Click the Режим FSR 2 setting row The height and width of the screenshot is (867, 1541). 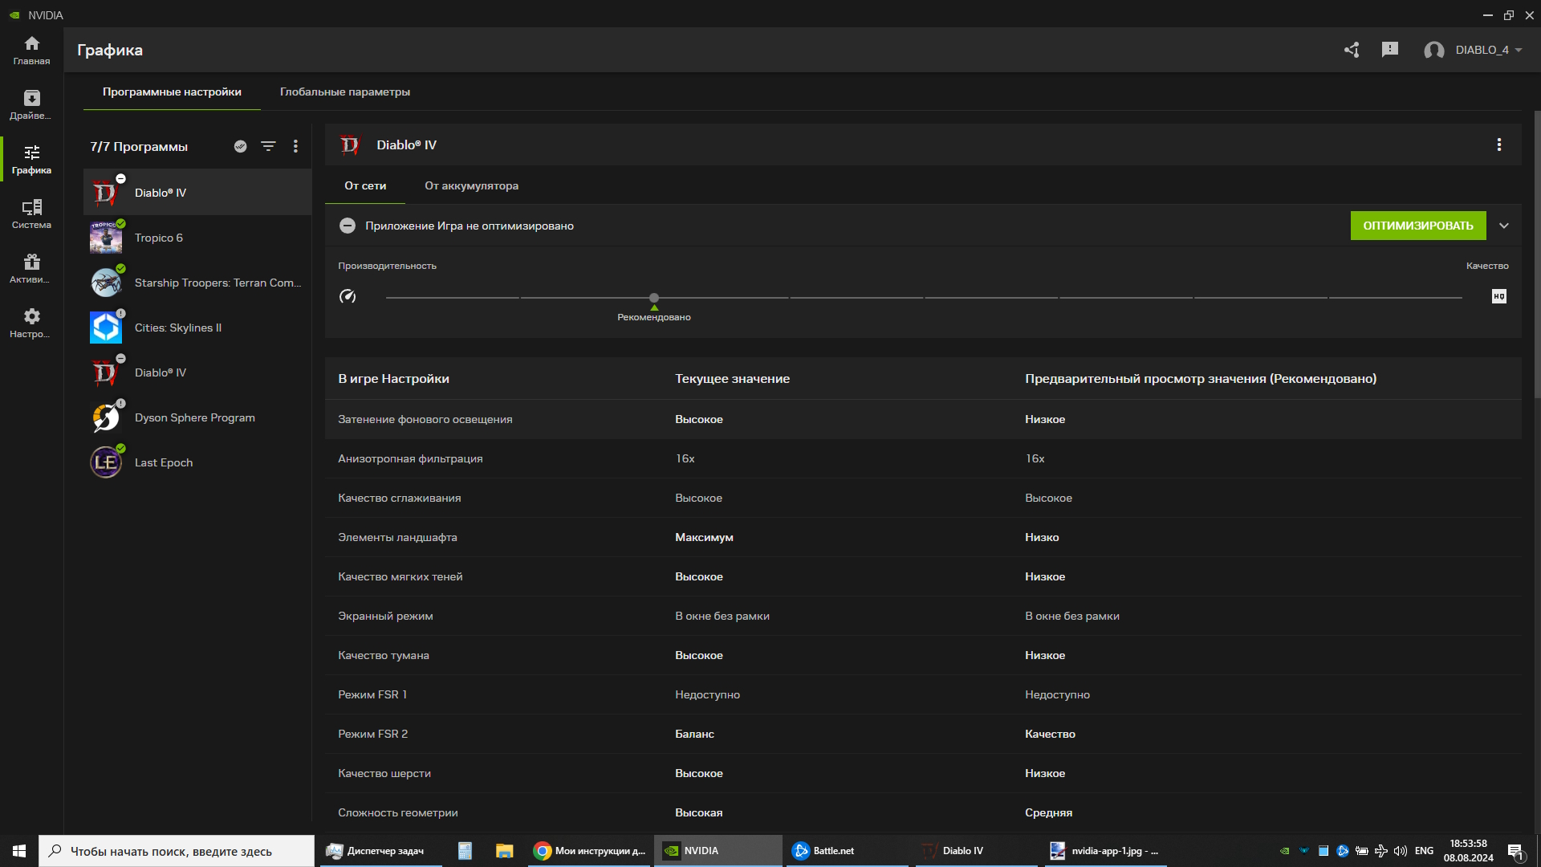tap(923, 734)
